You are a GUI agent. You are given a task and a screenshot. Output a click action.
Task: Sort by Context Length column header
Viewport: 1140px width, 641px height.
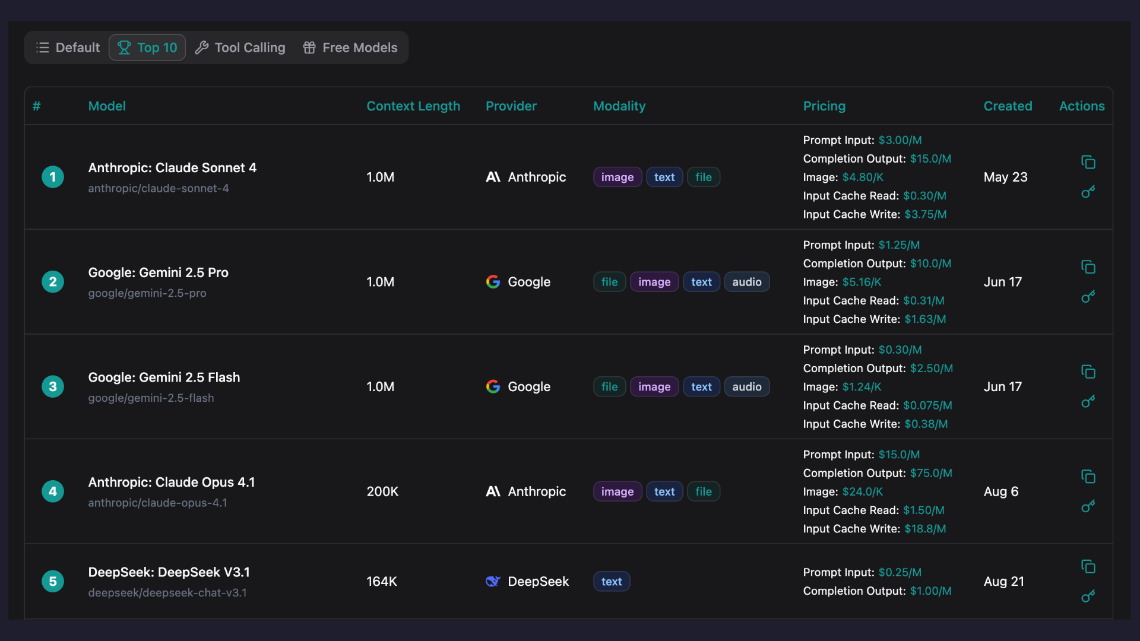[x=413, y=106]
